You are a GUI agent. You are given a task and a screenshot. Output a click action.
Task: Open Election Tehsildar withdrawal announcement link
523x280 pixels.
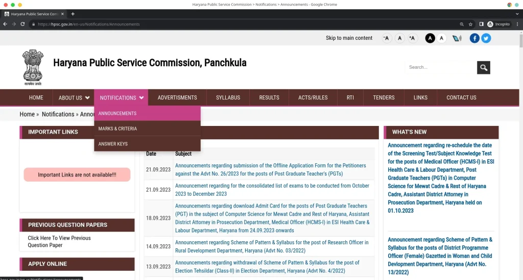267,267
